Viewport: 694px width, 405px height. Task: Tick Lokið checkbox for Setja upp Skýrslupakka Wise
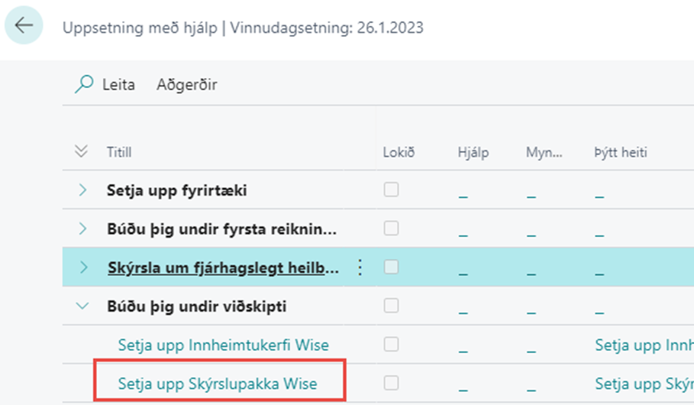[391, 383]
